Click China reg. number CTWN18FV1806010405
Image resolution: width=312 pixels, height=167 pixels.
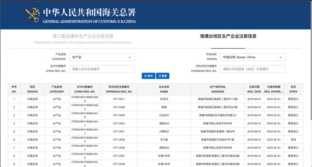[85, 107]
